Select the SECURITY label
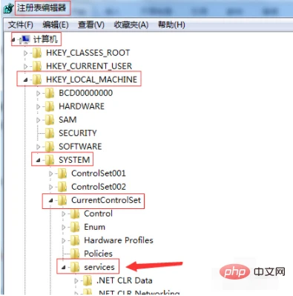 (x=78, y=133)
